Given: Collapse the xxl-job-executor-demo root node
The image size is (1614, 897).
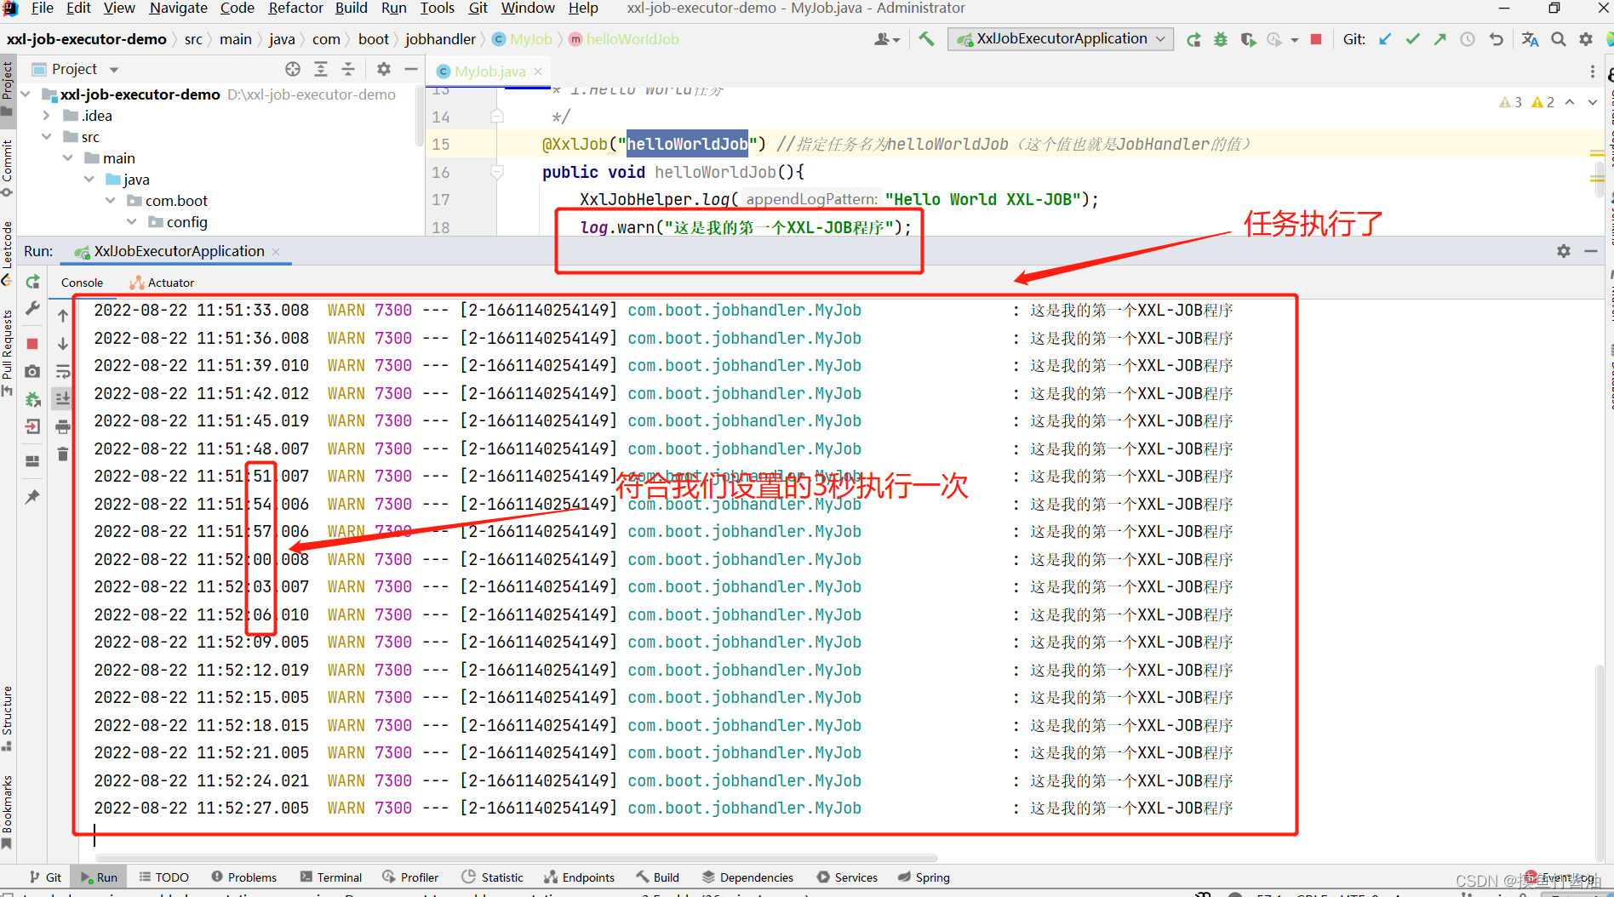Looking at the screenshot, I should [25, 94].
